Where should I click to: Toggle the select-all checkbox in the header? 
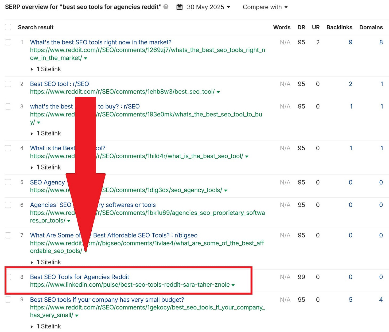tap(8, 27)
